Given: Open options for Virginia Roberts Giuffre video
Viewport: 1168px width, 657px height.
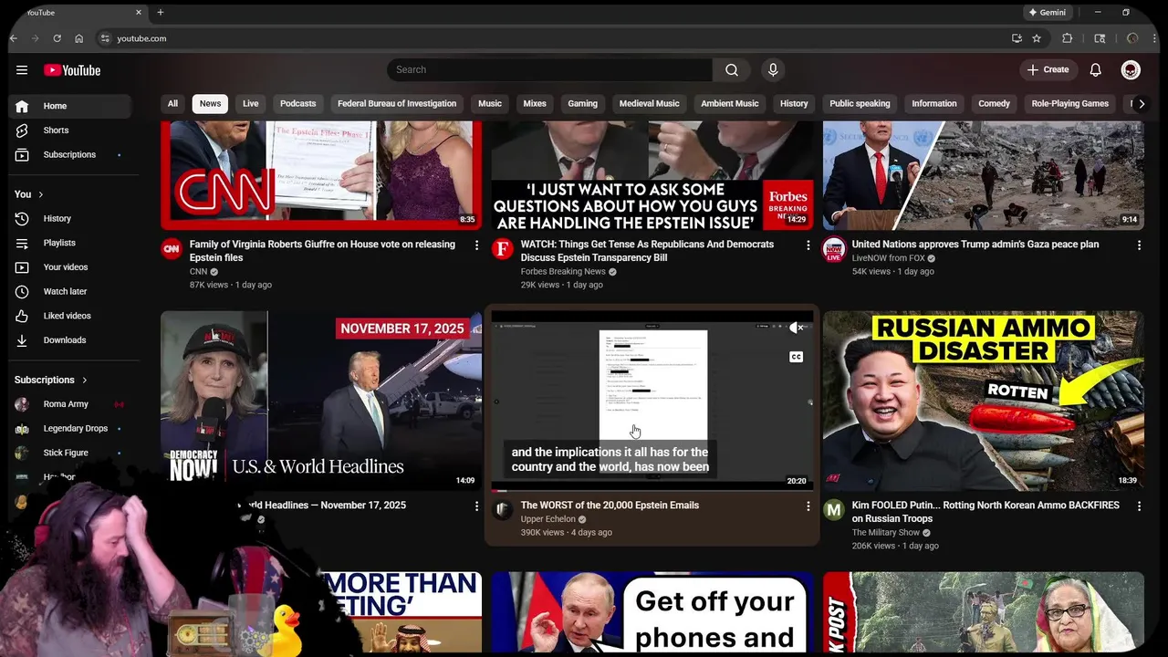Looking at the screenshot, I should (x=476, y=245).
